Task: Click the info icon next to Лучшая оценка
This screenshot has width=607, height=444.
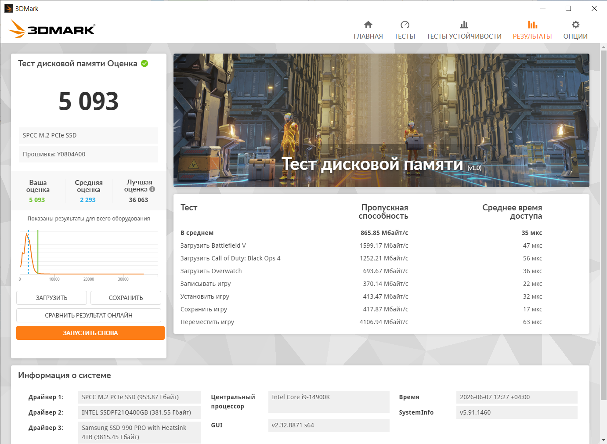Action: tap(152, 189)
